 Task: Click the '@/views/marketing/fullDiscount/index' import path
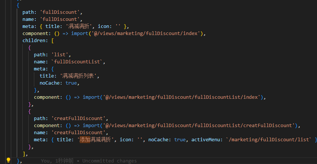pyautogui.click(x=146, y=34)
